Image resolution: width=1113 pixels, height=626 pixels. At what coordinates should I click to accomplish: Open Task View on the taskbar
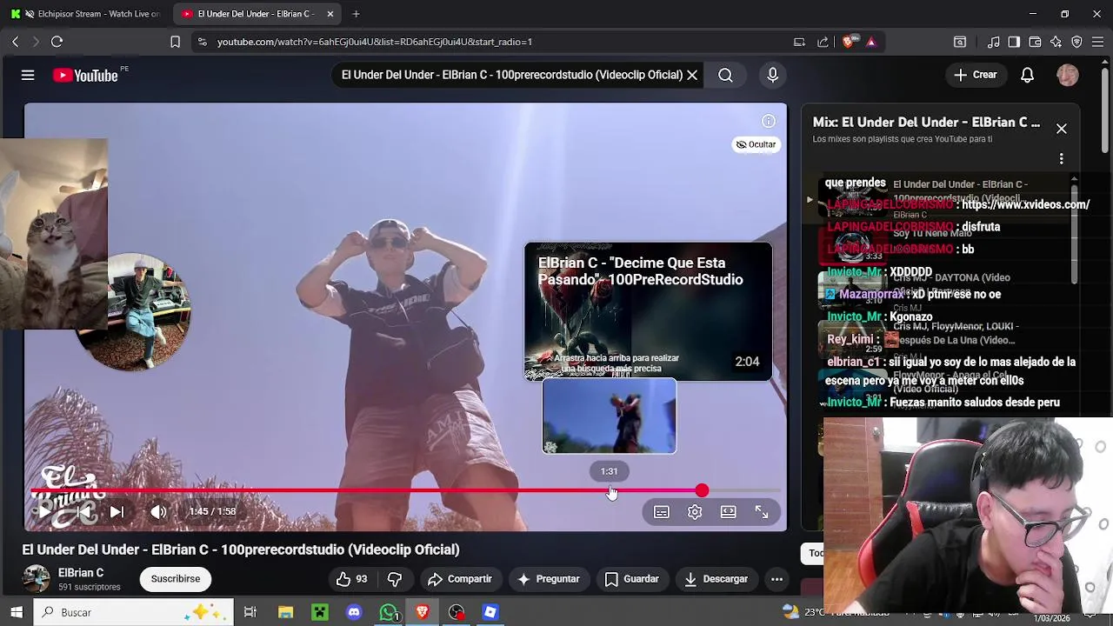(x=250, y=612)
